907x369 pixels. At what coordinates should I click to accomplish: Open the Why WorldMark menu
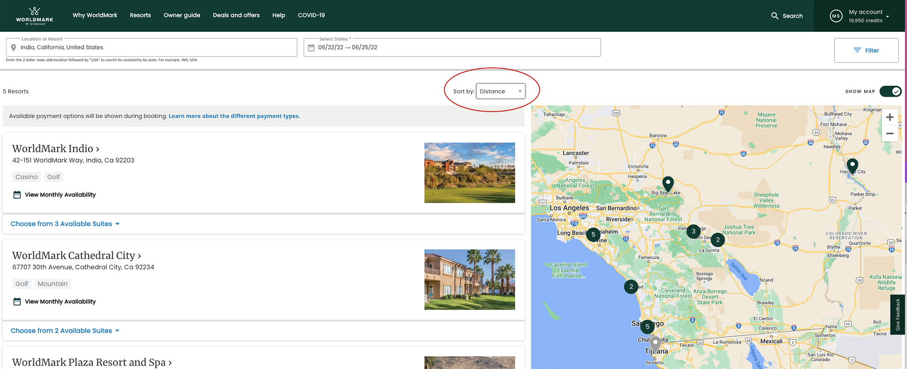pyautogui.click(x=95, y=15)
